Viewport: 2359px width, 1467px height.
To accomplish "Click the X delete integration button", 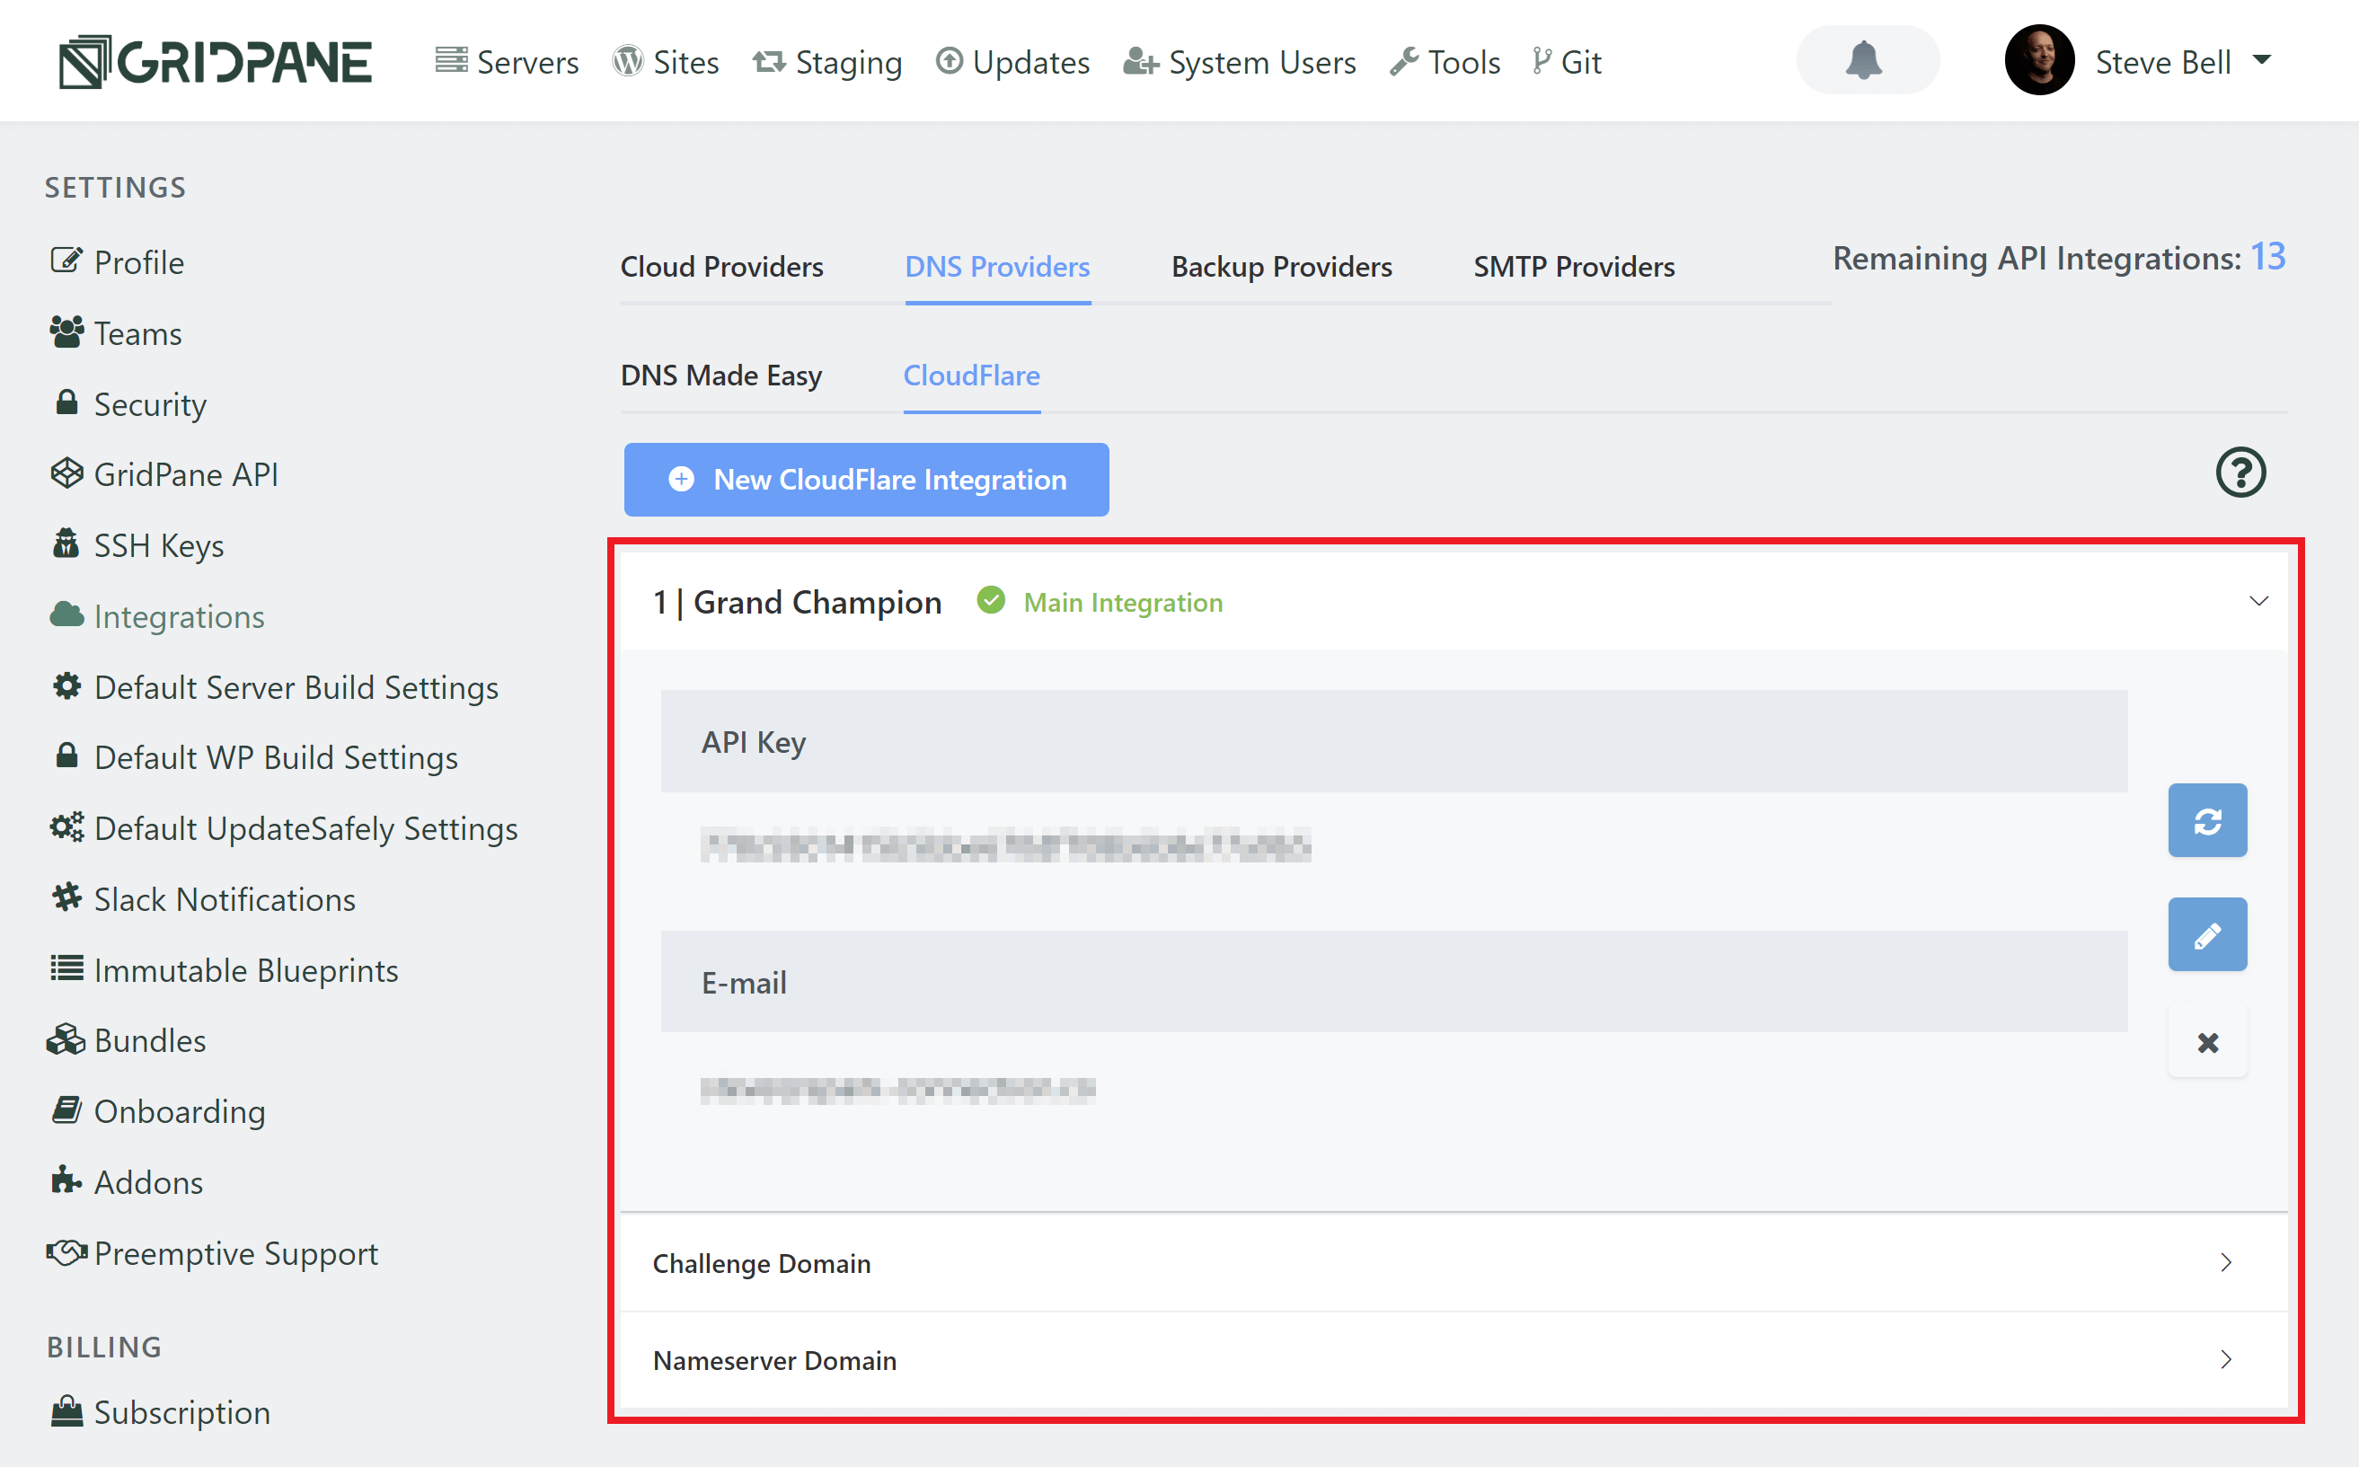I will pos(2206,1043).
